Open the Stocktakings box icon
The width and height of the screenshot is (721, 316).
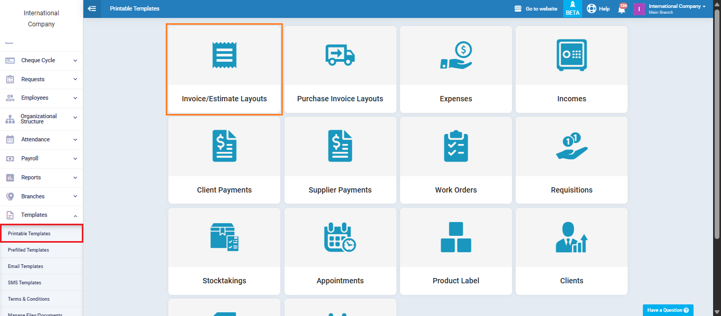click(x=224, y=237)
